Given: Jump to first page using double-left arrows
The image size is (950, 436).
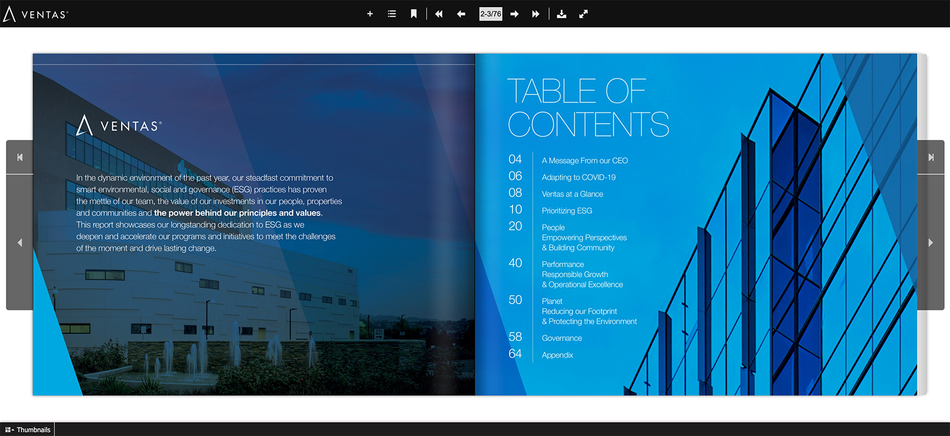Looking at the screenshot, I should (x=439, y=14).
